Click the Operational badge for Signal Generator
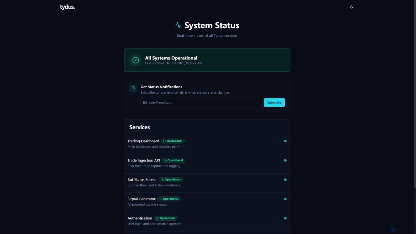The width and height of the screenshot is (416, 234). point(169,199)
